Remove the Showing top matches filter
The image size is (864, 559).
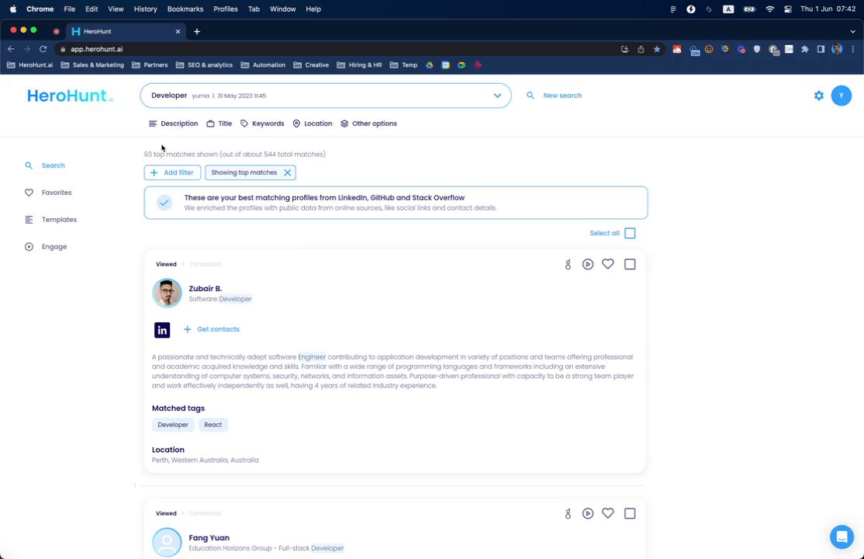click(287, 172)
